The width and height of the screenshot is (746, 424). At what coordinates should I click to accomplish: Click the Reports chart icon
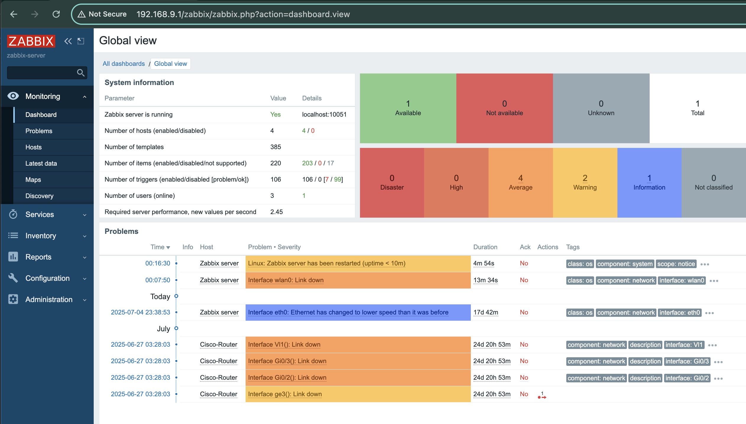pos(13,257)
